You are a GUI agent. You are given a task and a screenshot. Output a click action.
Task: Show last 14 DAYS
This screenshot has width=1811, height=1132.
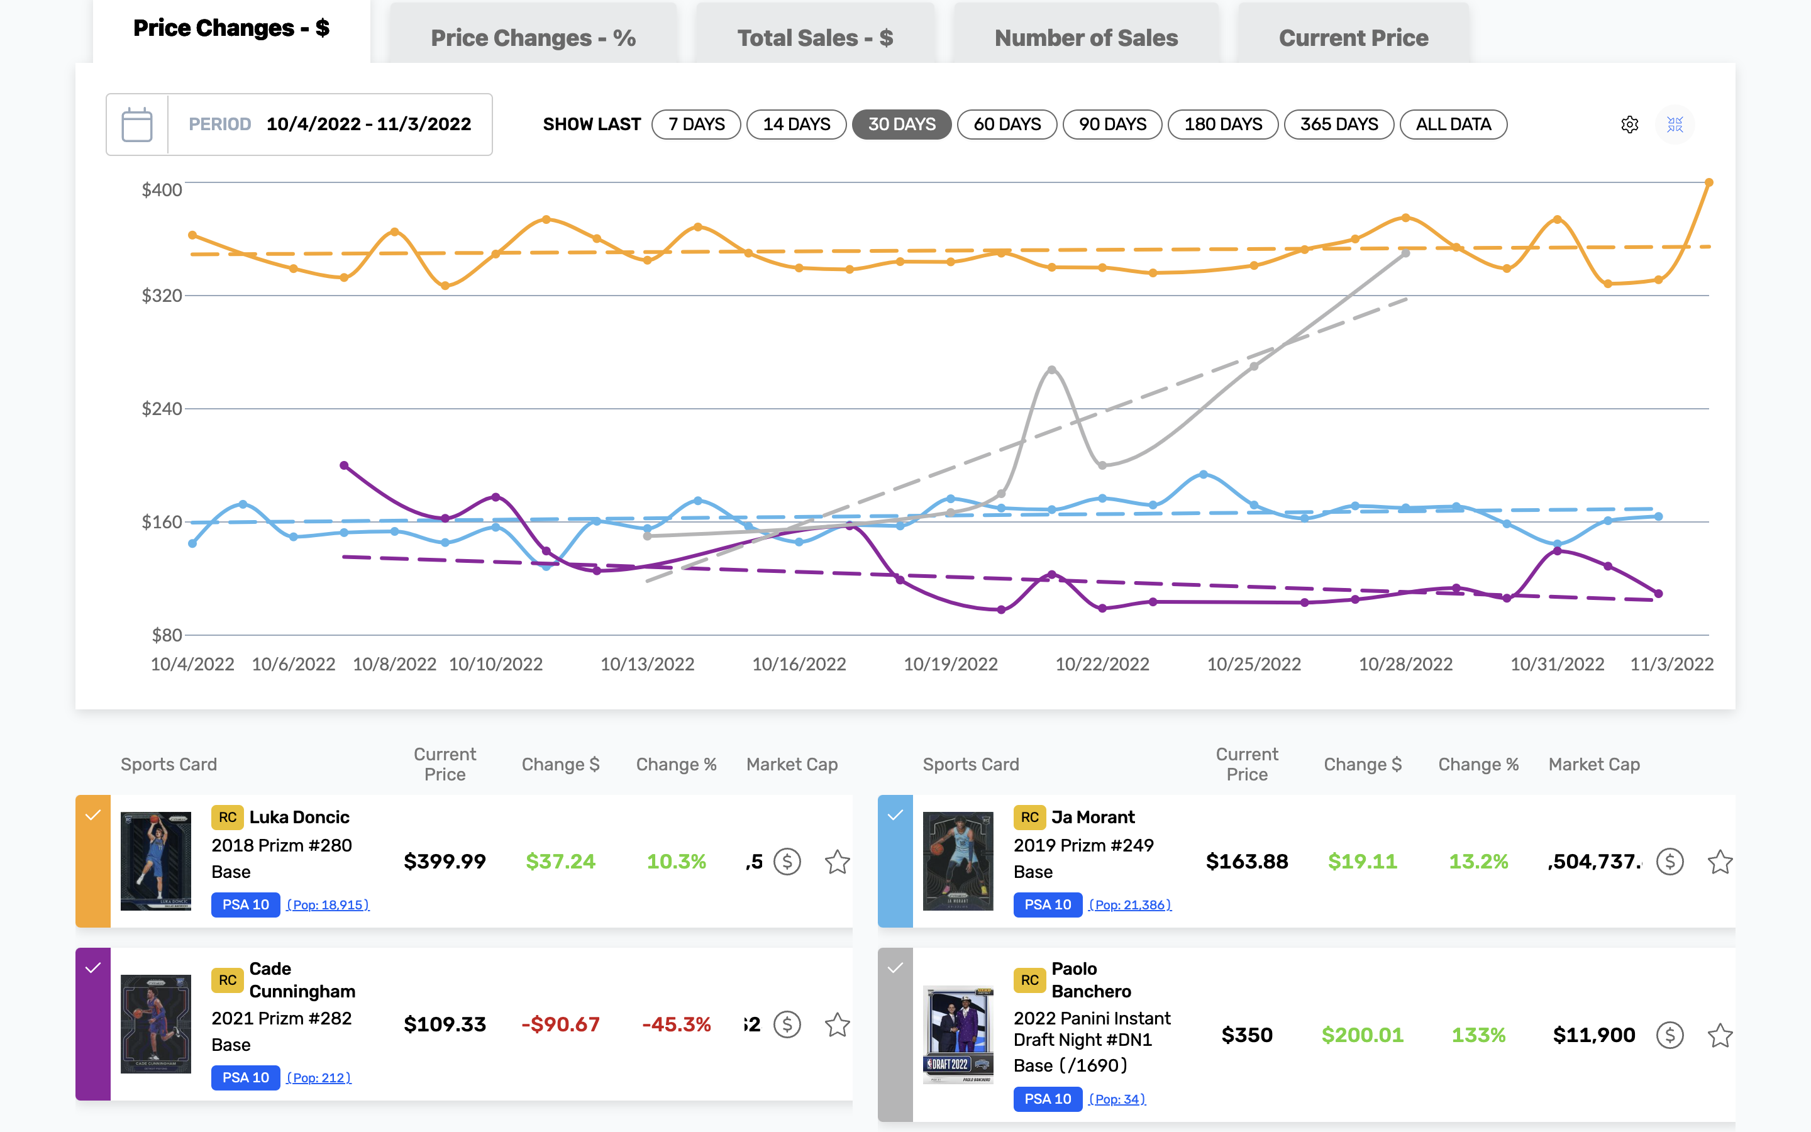pos(796,125)
